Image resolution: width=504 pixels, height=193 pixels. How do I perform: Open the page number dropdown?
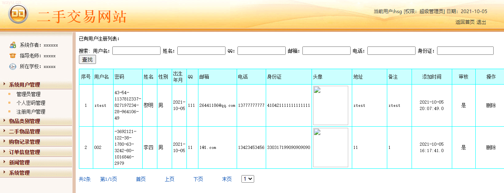point(247,179)
